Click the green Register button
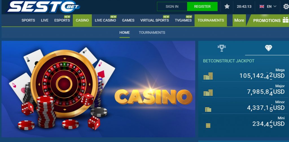 [202, 6]
